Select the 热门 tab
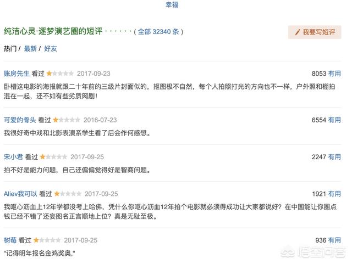Viewport: 352px width, 264px height. click(10, 48)
